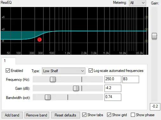Click the vertical master Gain fader handle
161x120 pixels.
154,36
